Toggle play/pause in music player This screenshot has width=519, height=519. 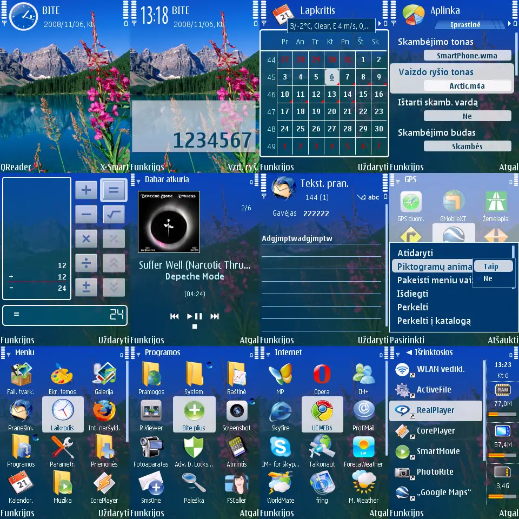[195, 316]
